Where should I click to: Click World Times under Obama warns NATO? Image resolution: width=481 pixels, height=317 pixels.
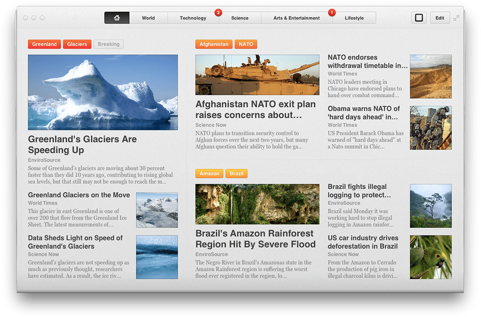click(343, 125)
